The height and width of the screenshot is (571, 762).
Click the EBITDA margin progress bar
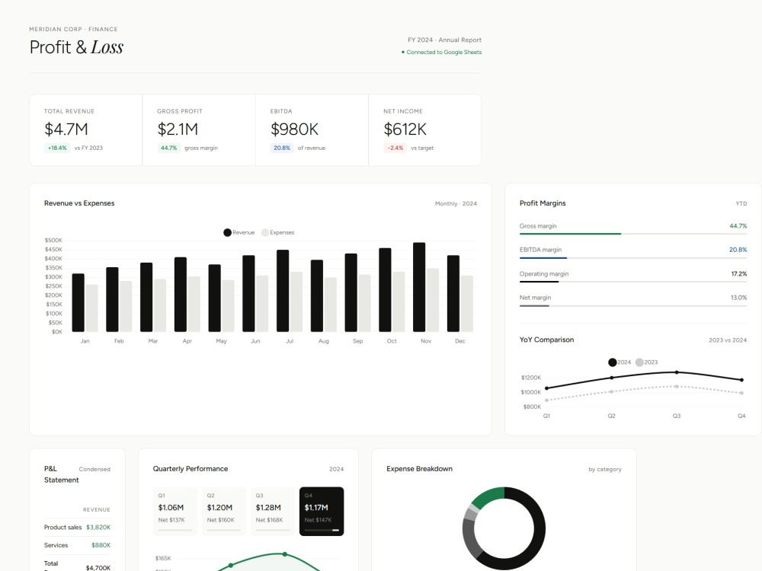(x=633, y=258)
